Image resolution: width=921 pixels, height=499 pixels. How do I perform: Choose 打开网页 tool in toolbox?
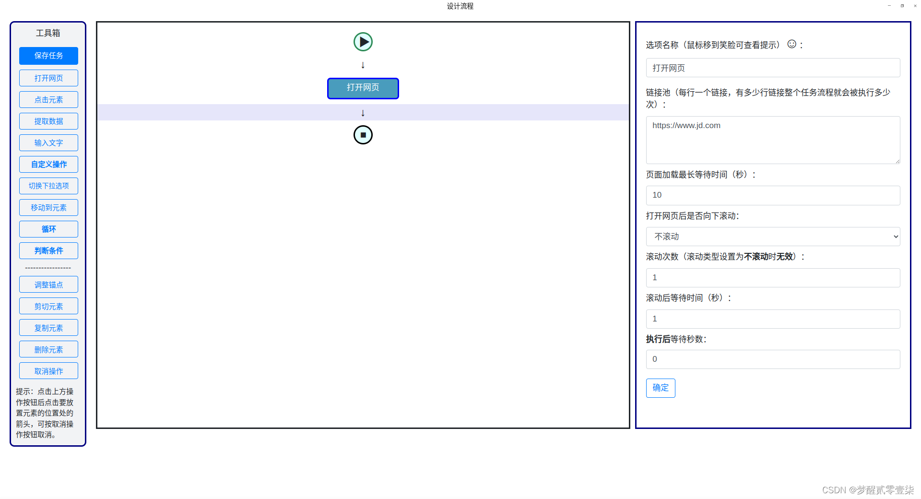click(48, 78)
